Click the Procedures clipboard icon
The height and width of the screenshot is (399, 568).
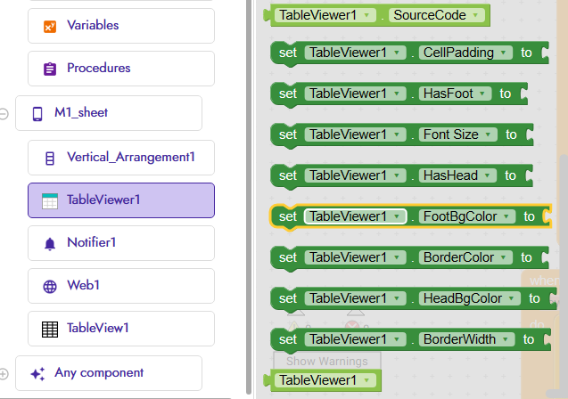tap(50, 69)
